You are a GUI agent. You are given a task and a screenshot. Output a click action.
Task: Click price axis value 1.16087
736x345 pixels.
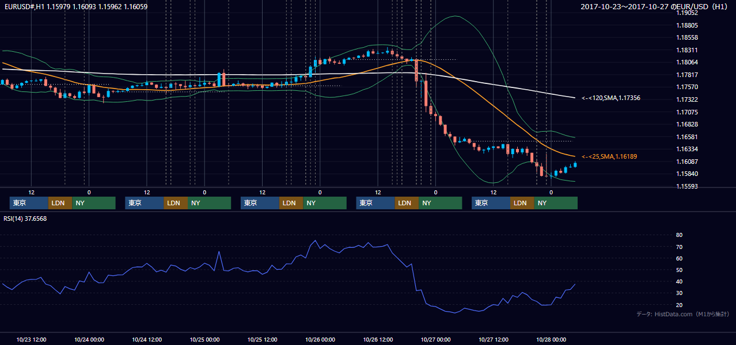[687, 162]
